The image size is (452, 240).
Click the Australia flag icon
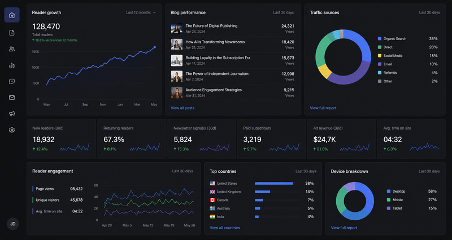point(212,208)
